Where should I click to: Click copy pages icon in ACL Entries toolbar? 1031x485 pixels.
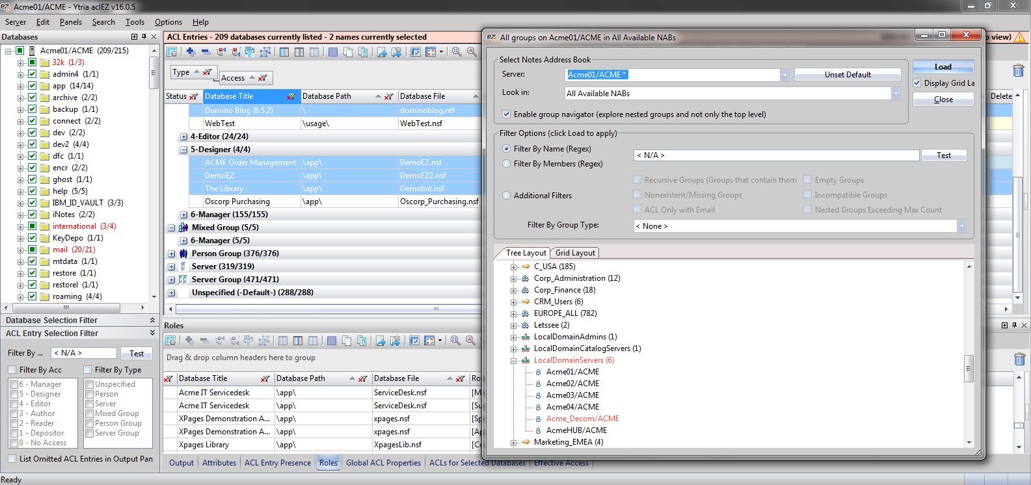click(348, 52)
